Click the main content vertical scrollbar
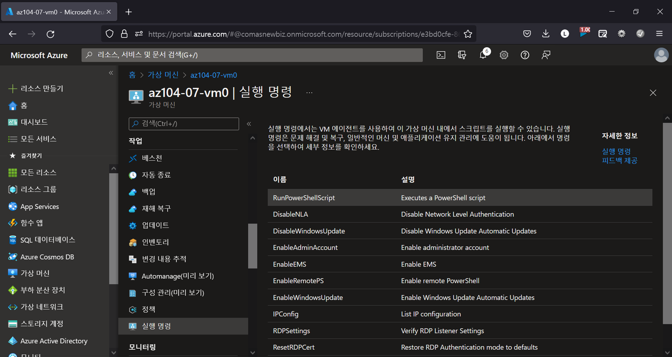The image size is (672, 357). pos(667,223)
